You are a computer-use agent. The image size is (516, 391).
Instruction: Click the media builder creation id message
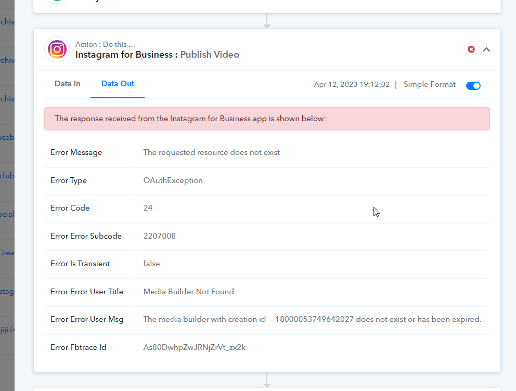pos(312,319)
